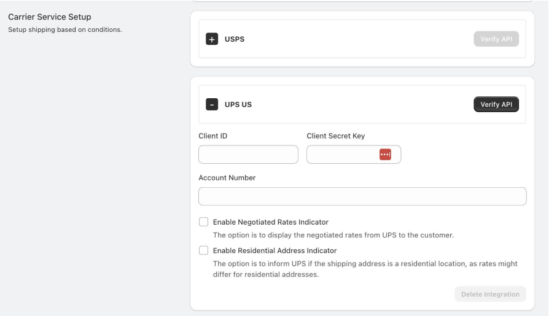
Task: Select the Carrier Service Setup heading
Action: coord(50,17)
